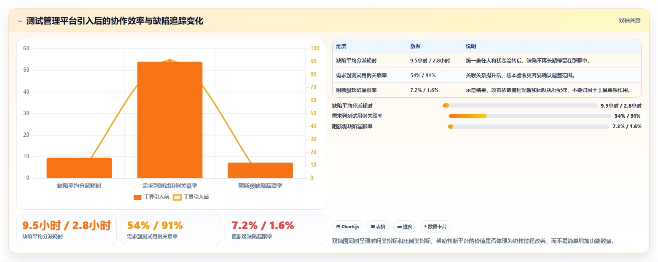
Task: Click chart x-axis label 需求到测试用例关联率
Action: point(170,186)
